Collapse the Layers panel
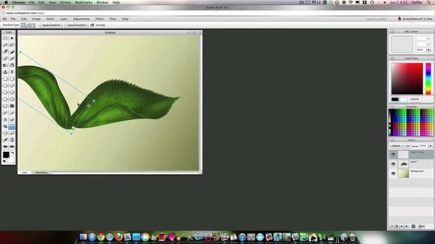The width and height of the screenshot is (435, 244). (393, 140)
